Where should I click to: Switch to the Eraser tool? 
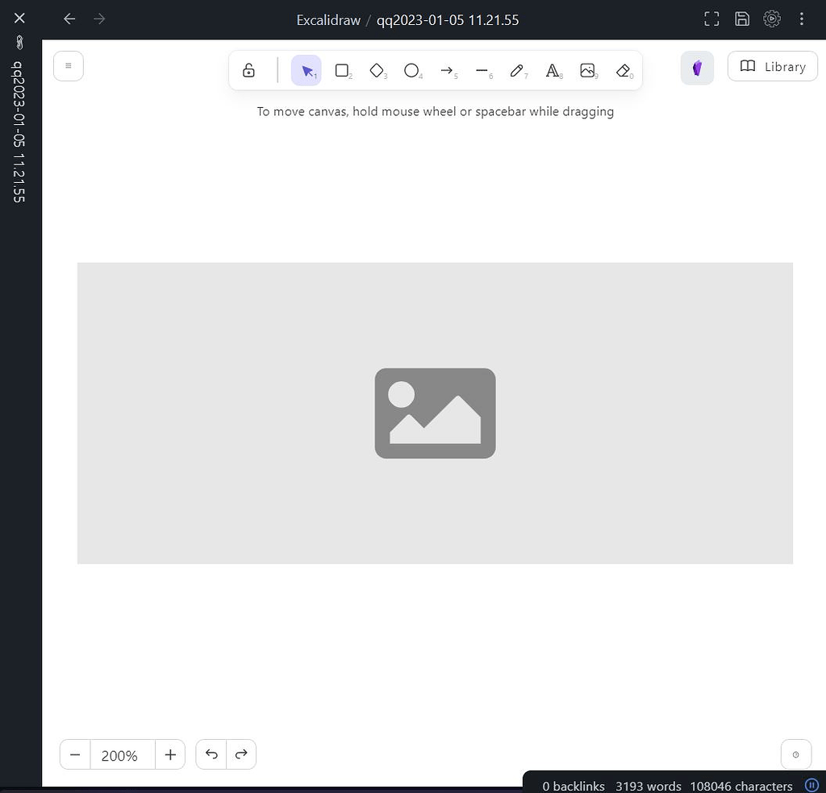pyautogui.click(x=624, y=70)
